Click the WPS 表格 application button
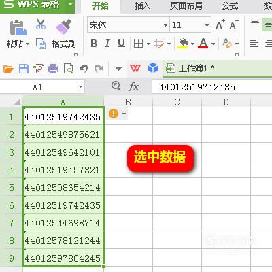The height and width of the screenshot is (272, 272). [32, 4]
